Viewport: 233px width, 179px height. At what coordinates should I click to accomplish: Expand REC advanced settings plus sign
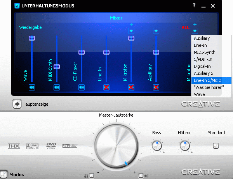(195, 25)
